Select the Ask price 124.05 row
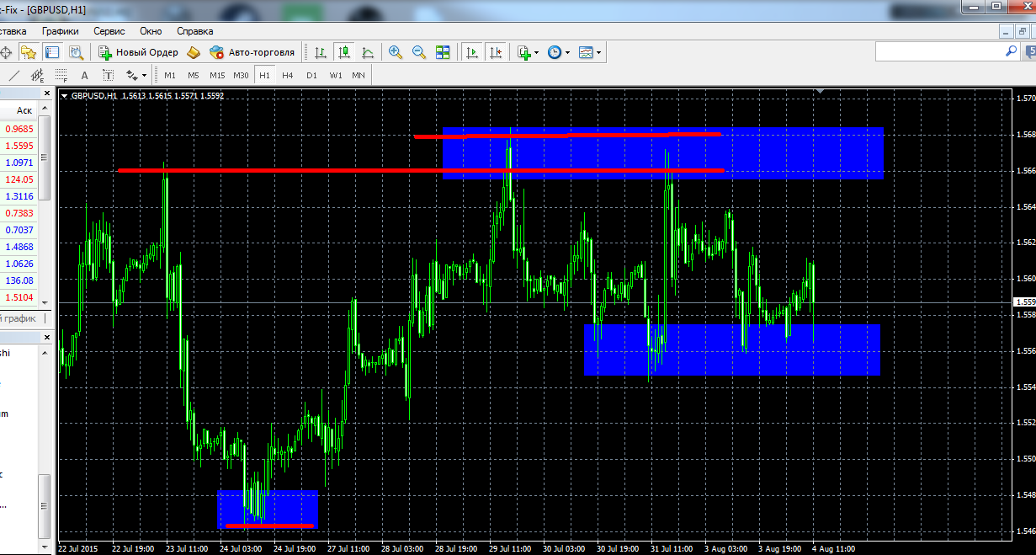The image size is (1036, 555). point(19,179)
